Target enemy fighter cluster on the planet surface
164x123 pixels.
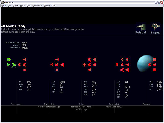coord(149,65)
